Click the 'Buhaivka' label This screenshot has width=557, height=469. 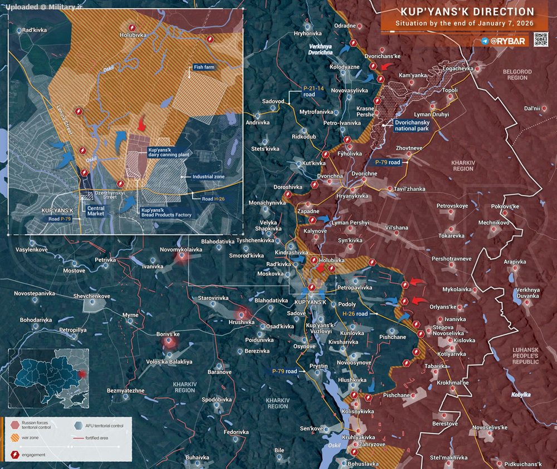click(197, 457)
